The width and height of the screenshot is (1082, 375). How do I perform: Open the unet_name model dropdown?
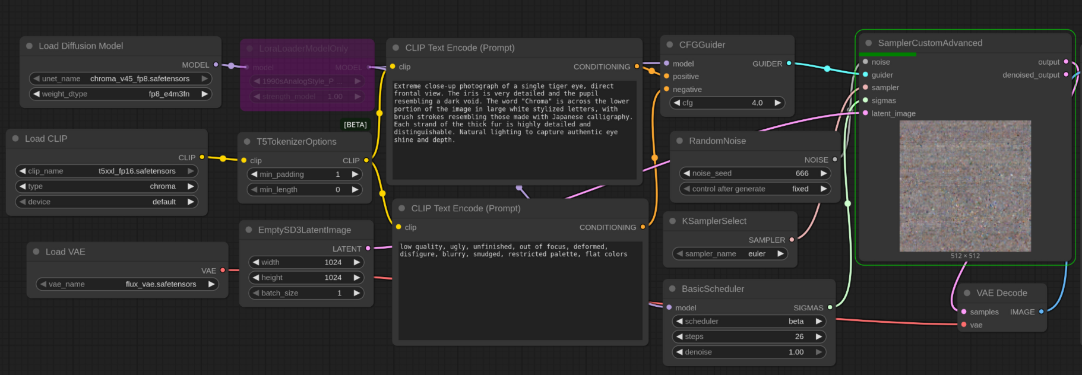pos(121,78)
